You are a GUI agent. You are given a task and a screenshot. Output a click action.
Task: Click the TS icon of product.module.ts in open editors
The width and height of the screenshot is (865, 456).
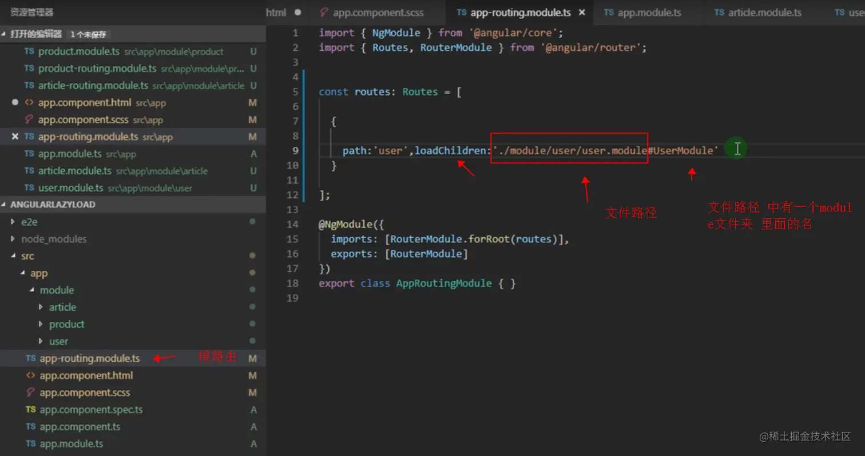tap(29, 51)
